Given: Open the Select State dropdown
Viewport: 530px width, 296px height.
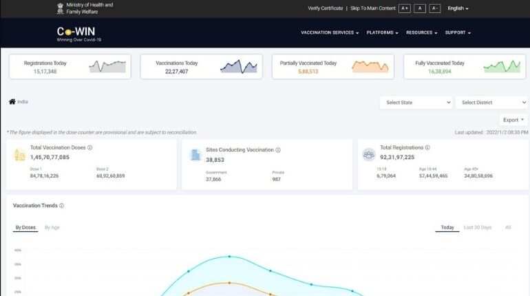Looking at the screenshot, I should tap(415, 103).
